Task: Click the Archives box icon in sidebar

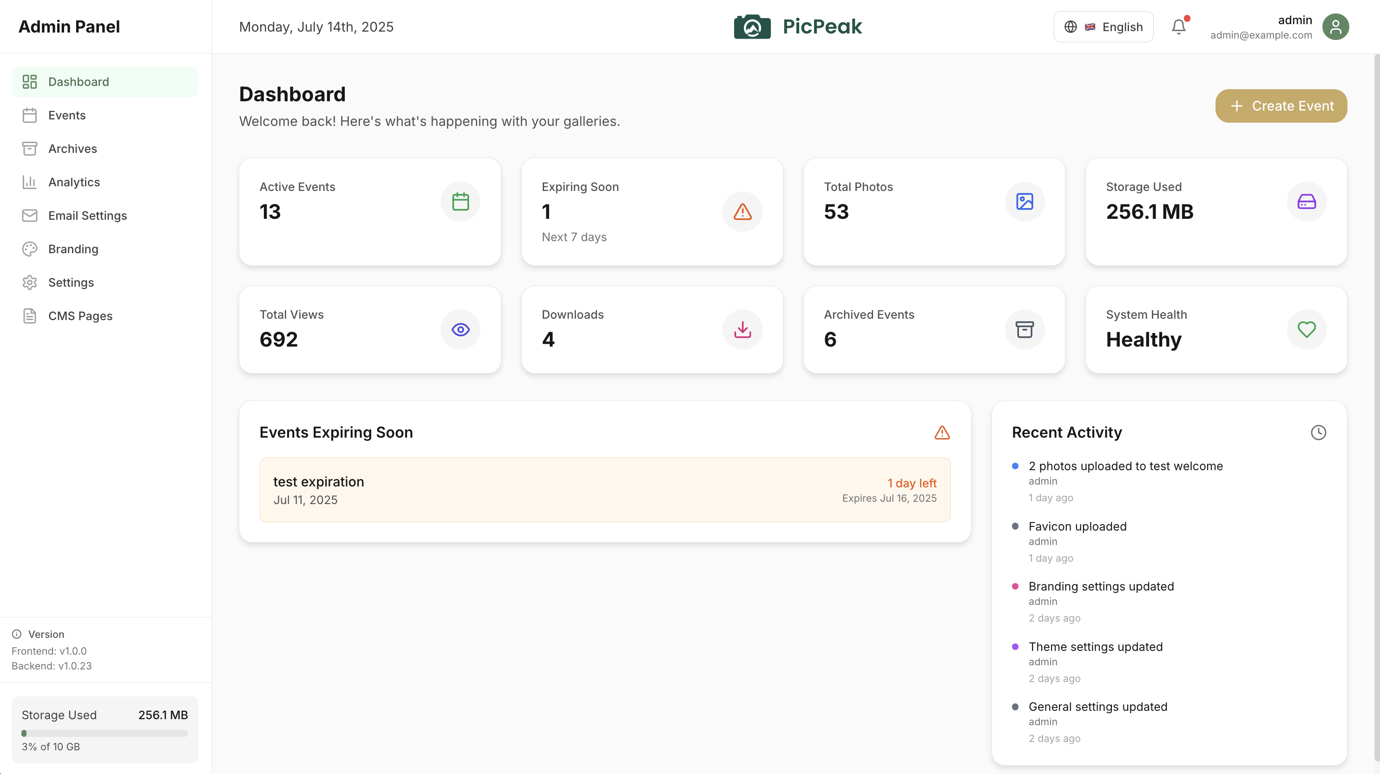Action: click(x=29, y=149)
